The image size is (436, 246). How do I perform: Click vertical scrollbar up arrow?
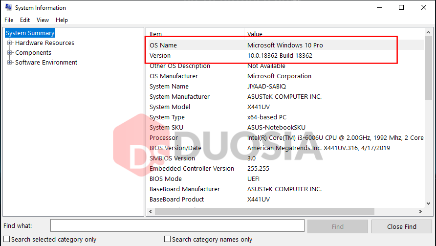[429, 32]
